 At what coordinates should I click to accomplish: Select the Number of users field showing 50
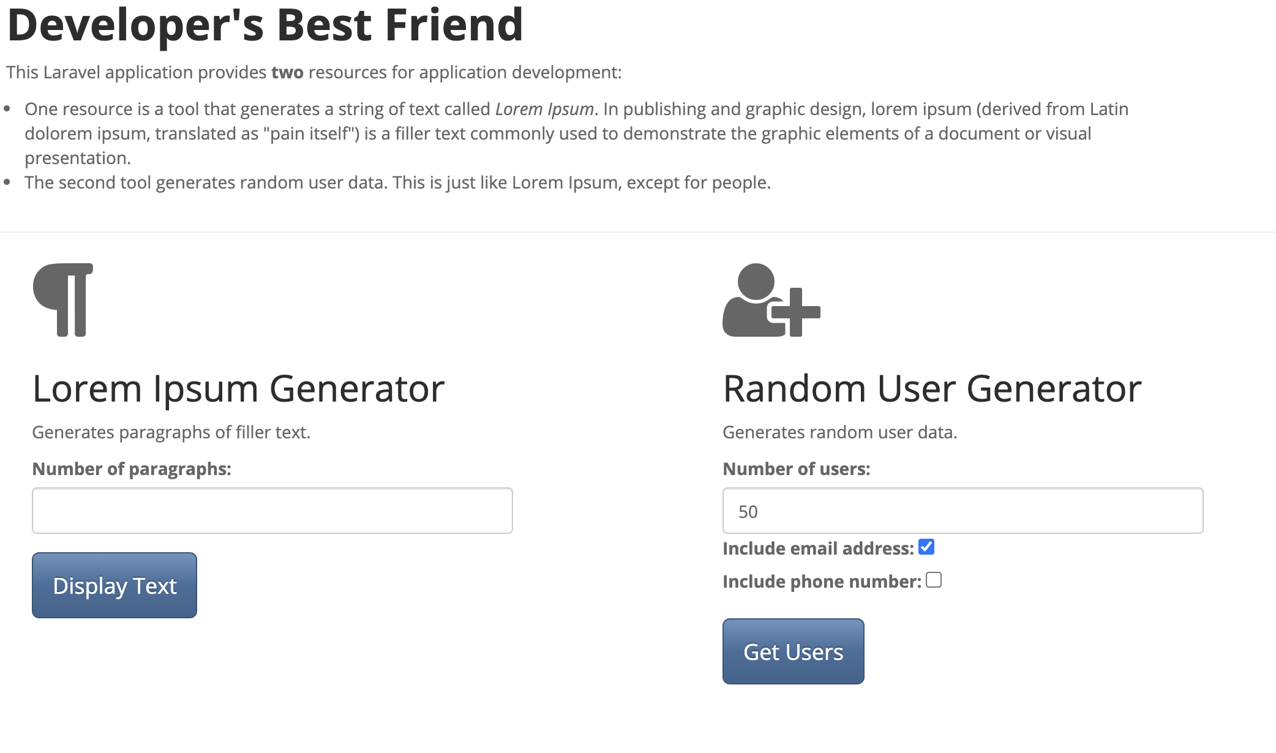pos(963,511)
